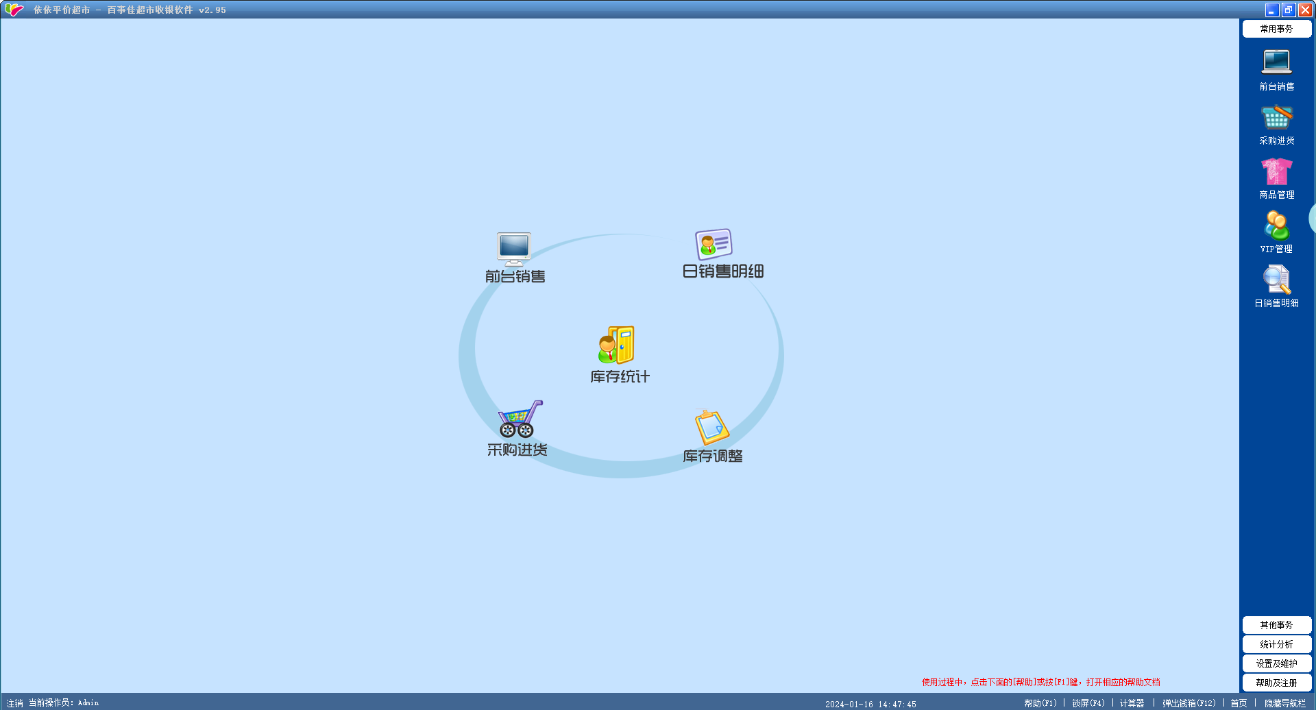Click 锁屏(F4) to lock the screen
1316x710 pixels.
coord(1088,703)
